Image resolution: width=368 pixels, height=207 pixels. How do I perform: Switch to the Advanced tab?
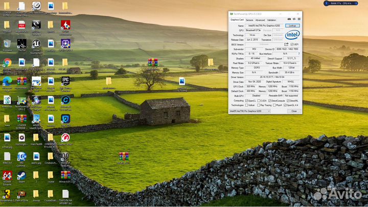[260, 20]
